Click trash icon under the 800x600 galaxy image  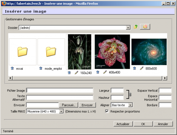(x=134, y=68)
